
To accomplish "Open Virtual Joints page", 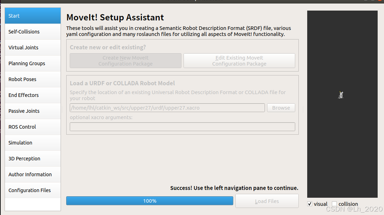I will 32,48.
